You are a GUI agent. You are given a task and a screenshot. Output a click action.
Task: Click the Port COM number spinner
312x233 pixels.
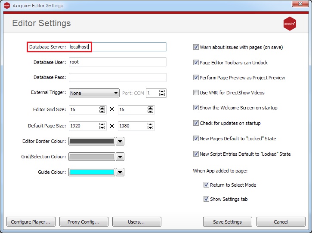coord(162,93)
